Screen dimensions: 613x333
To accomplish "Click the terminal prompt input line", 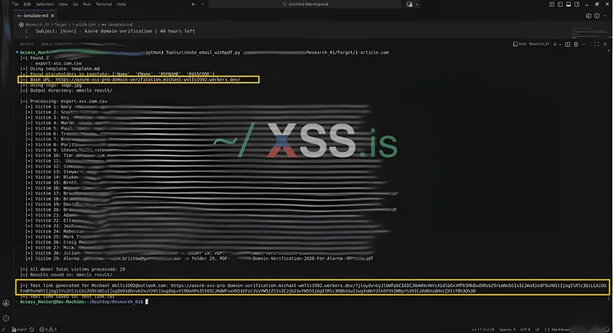I will [84, 302].
